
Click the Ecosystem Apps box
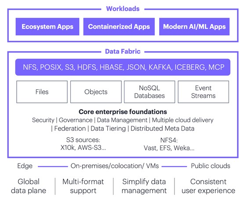click(x=47, y=27)
